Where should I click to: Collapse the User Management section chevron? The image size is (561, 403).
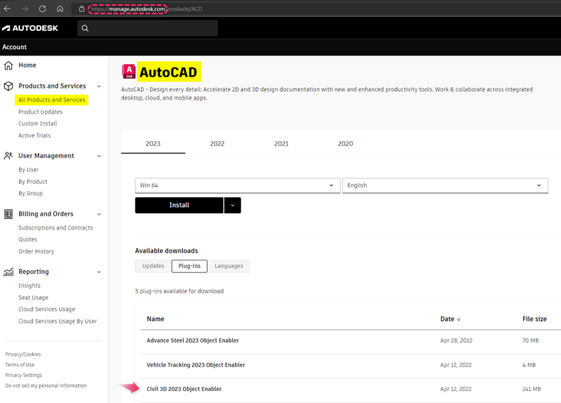[x=99, y=156]
